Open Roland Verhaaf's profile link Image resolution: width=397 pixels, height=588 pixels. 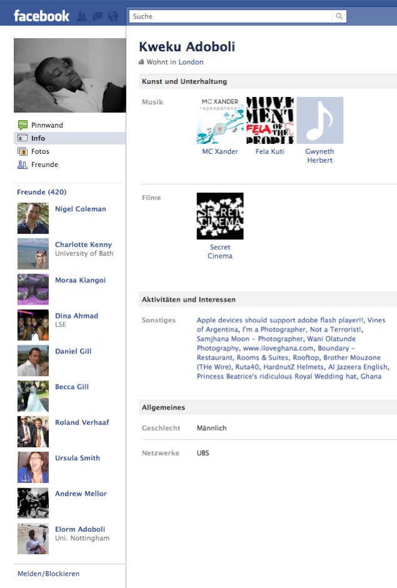click(x=82, y=422)
